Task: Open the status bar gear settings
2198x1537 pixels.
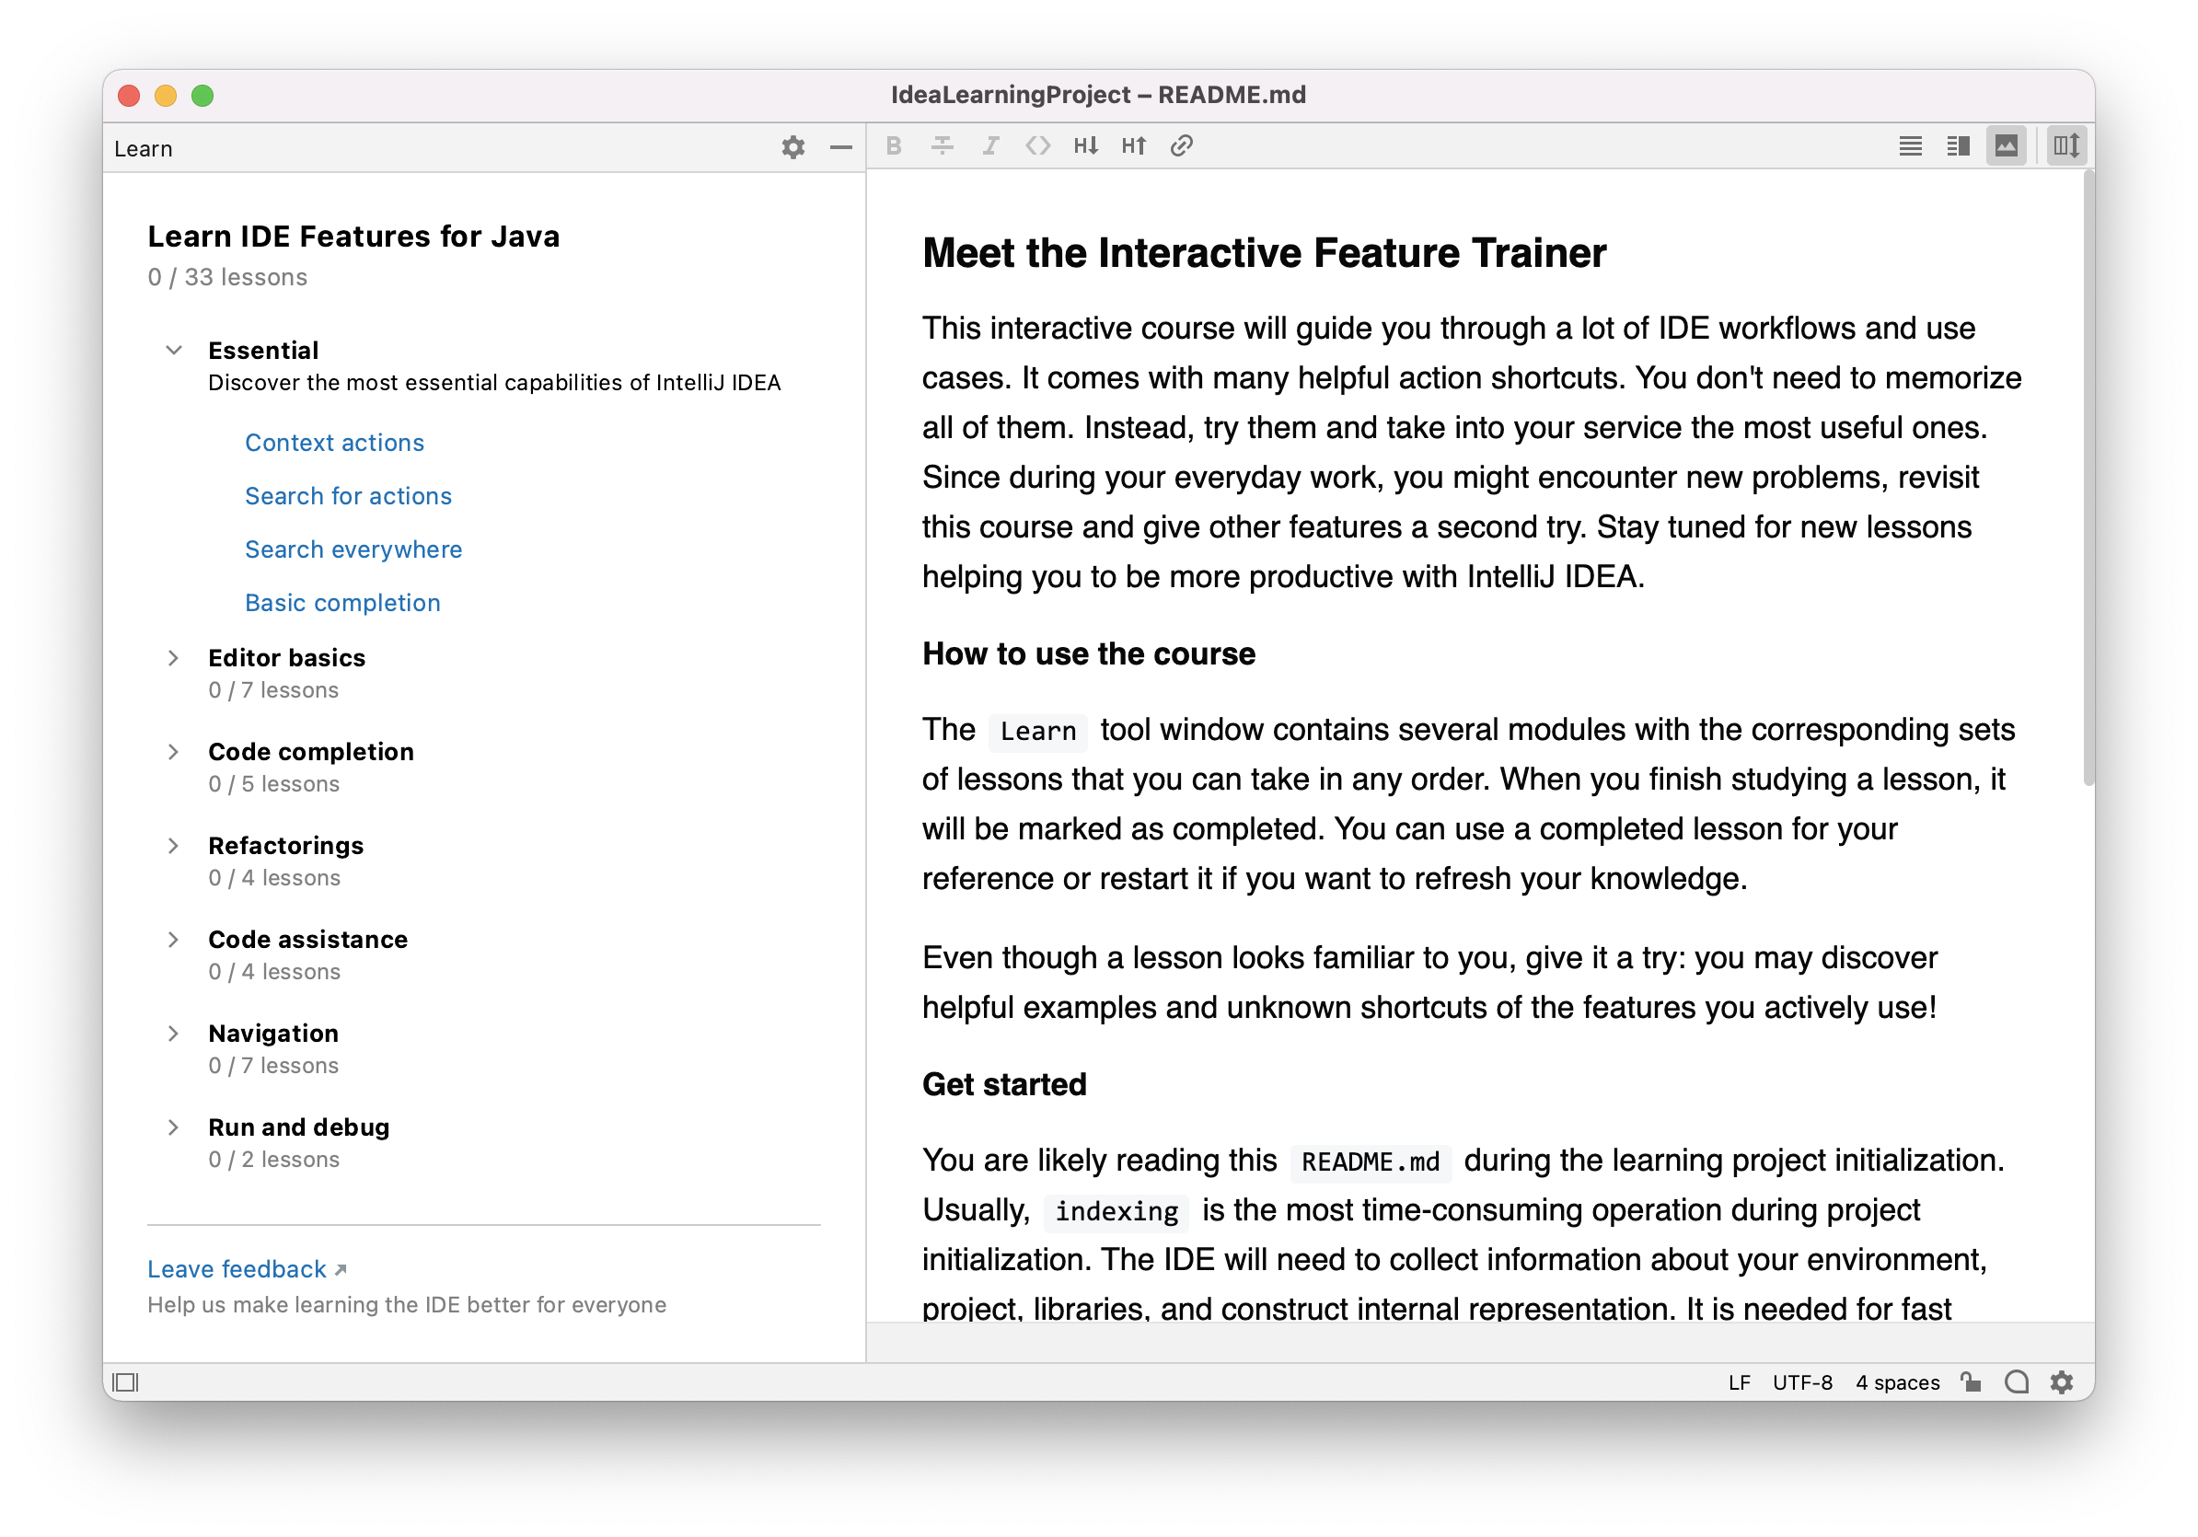Action: point(2061,1382)
